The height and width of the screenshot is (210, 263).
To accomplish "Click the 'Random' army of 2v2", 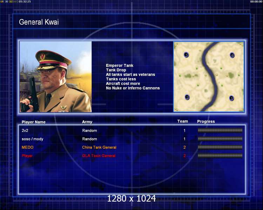I will tap(89, 131).
